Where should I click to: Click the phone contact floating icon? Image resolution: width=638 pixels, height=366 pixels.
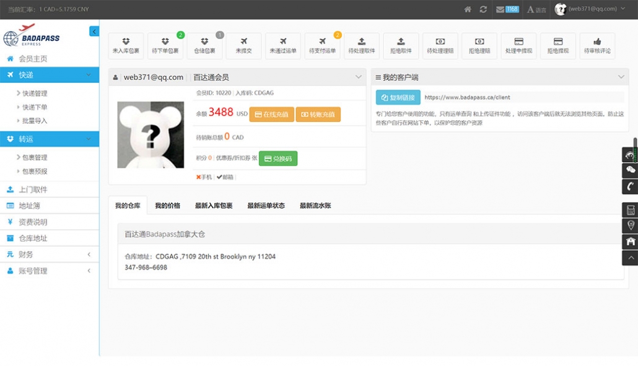631,186
